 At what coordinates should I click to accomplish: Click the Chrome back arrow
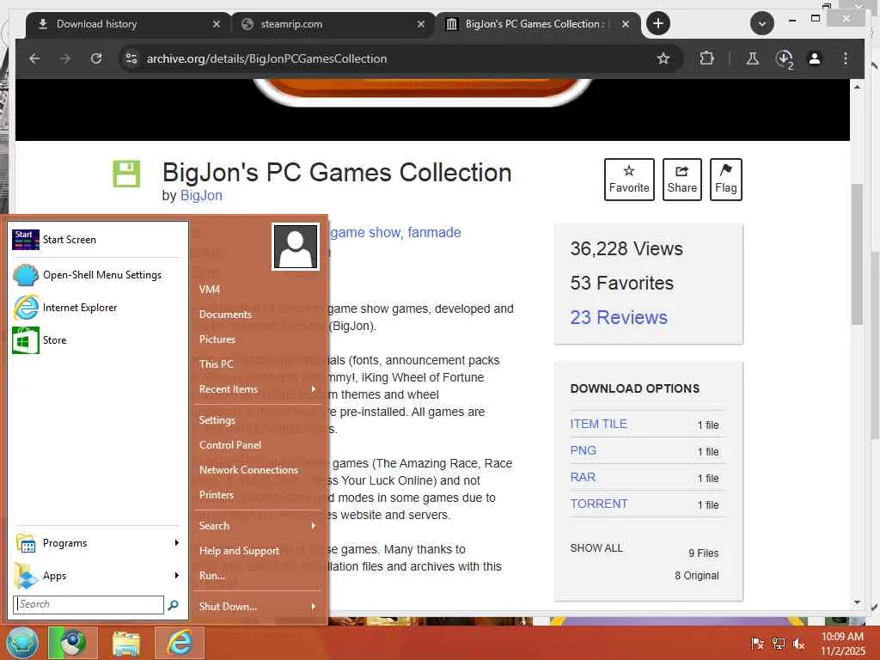pos(34,58)
